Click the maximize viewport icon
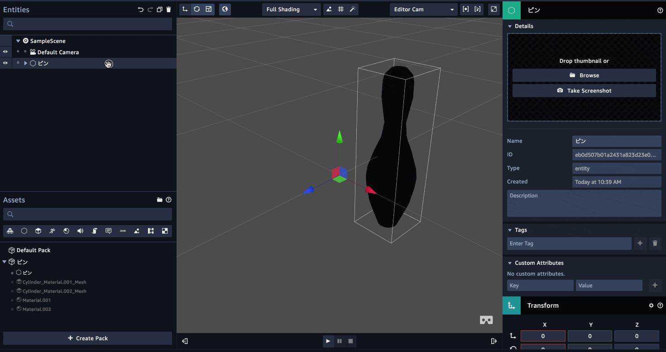666x352 pixels. click(494, 9)
